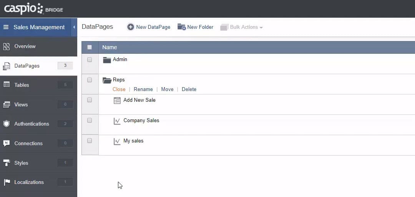The width and height of the screenshot is (415, 197).
Task: Toggle the select-all checkbox in header
Action: (x=90, y=47)
